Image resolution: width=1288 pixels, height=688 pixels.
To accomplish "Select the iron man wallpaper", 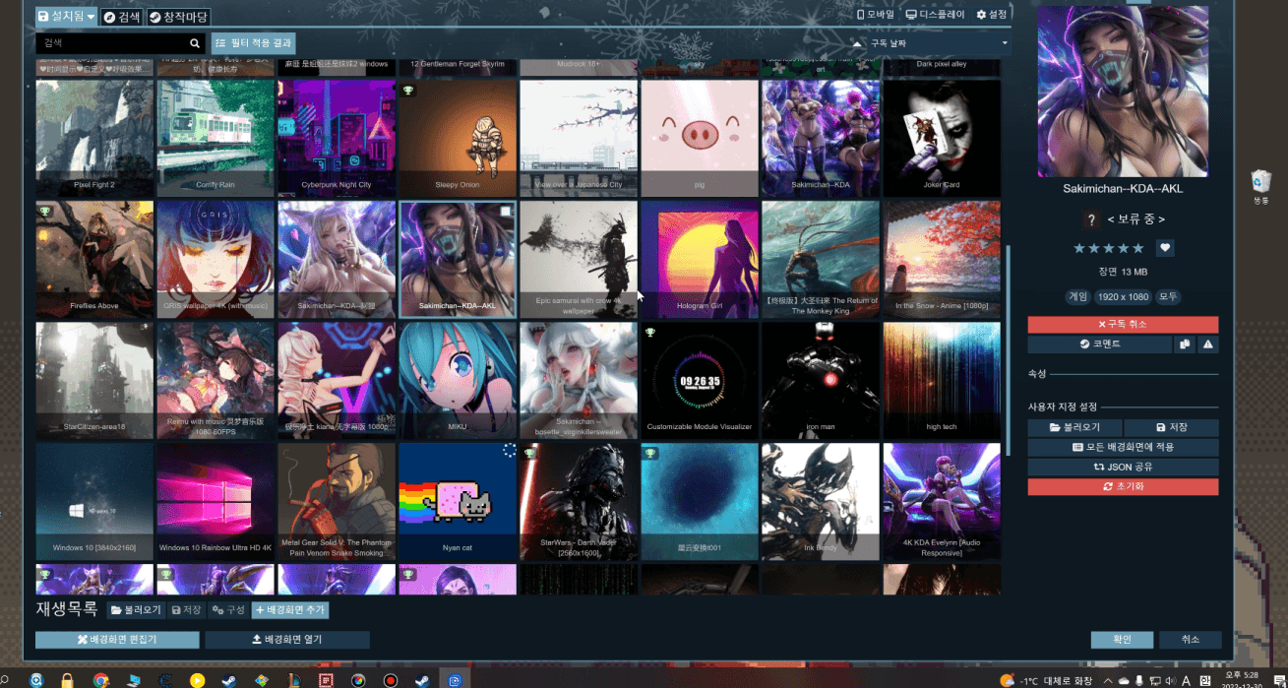I will 821,381.
